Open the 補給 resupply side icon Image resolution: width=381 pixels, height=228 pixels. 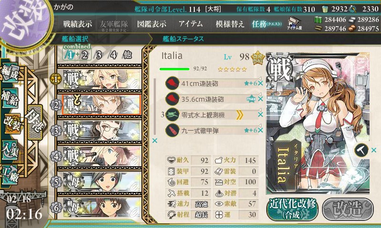click(x=10, y=98)
